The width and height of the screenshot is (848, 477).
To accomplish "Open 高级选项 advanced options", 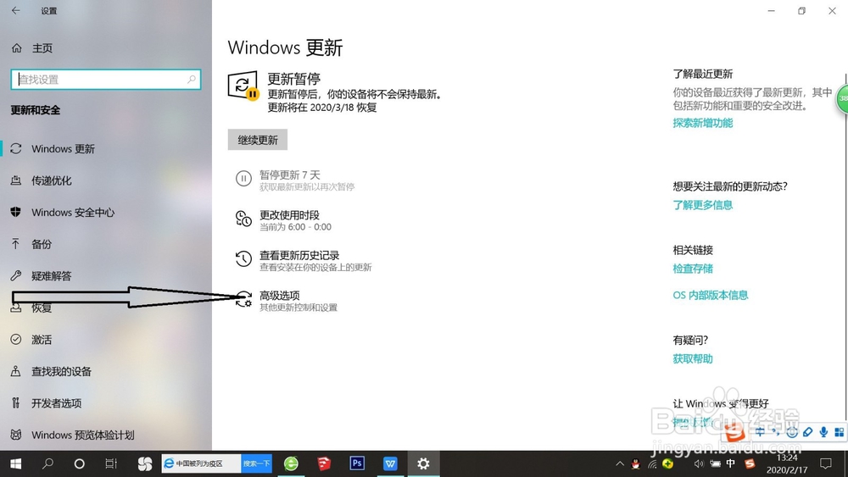I will point(286,301).
